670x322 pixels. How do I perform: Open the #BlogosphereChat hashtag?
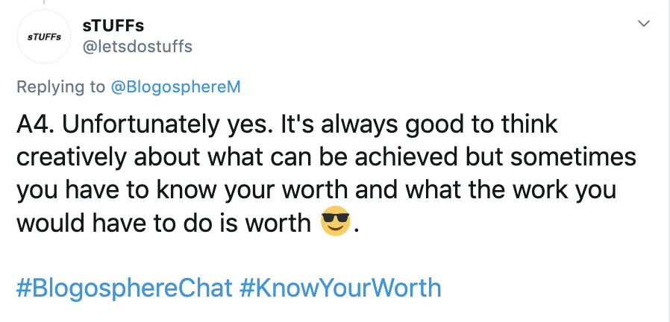[x=123, y=288]
